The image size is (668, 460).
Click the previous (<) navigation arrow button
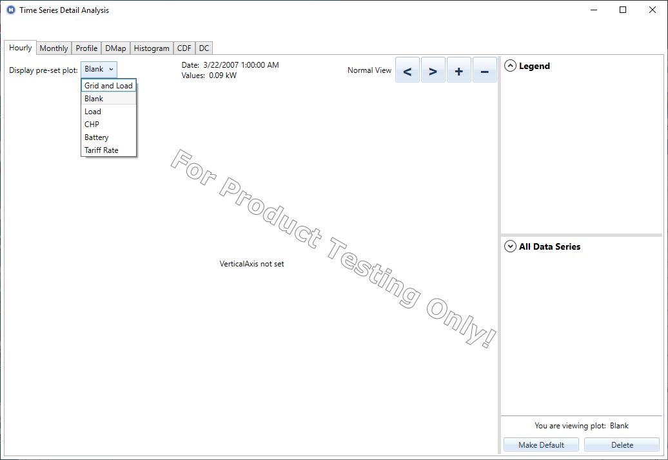(407, 70)
